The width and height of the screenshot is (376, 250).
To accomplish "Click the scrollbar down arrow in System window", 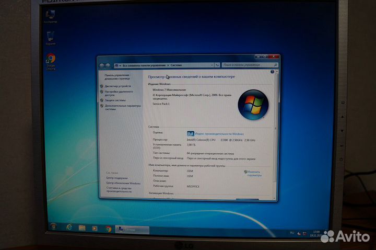I will pos(274,198).
